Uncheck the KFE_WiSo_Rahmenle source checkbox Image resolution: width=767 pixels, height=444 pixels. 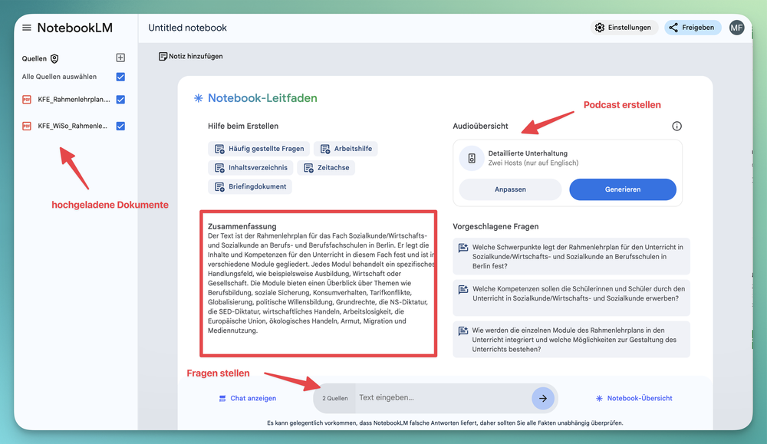(x=120, y=126)
